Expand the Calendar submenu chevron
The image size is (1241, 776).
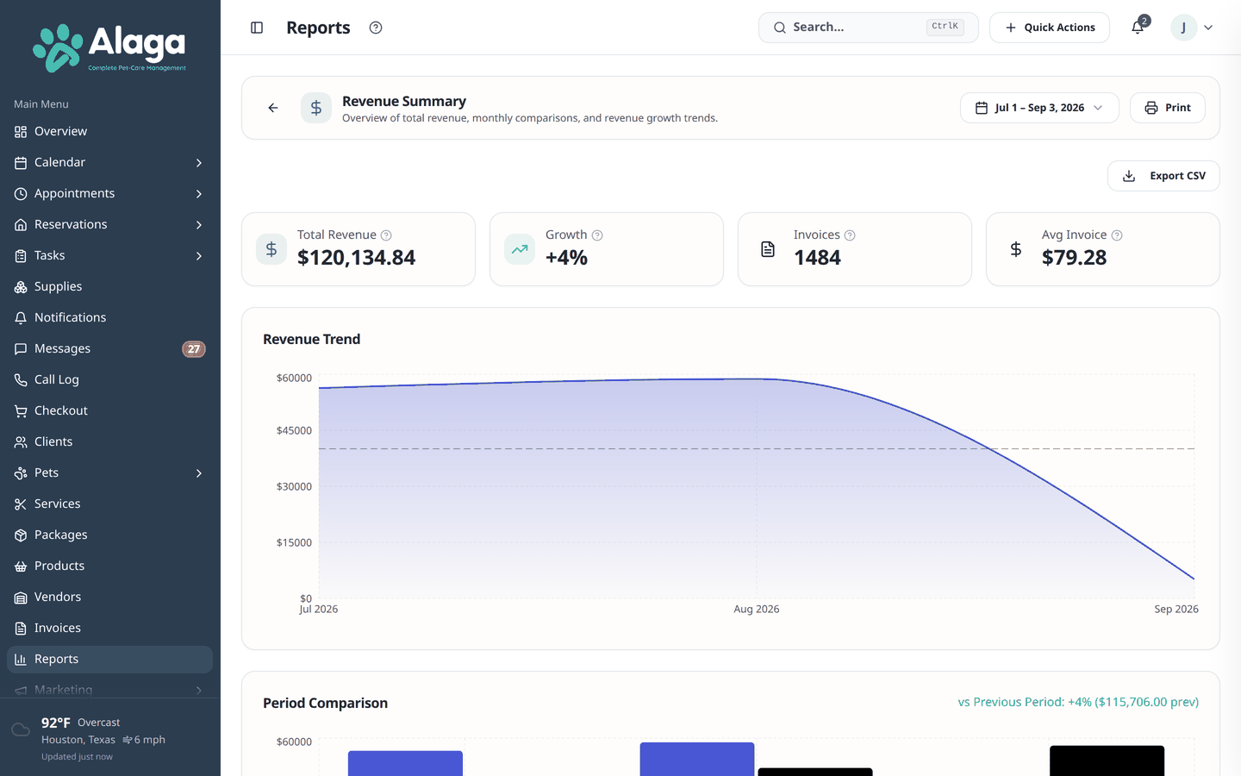tap(199, 163)
